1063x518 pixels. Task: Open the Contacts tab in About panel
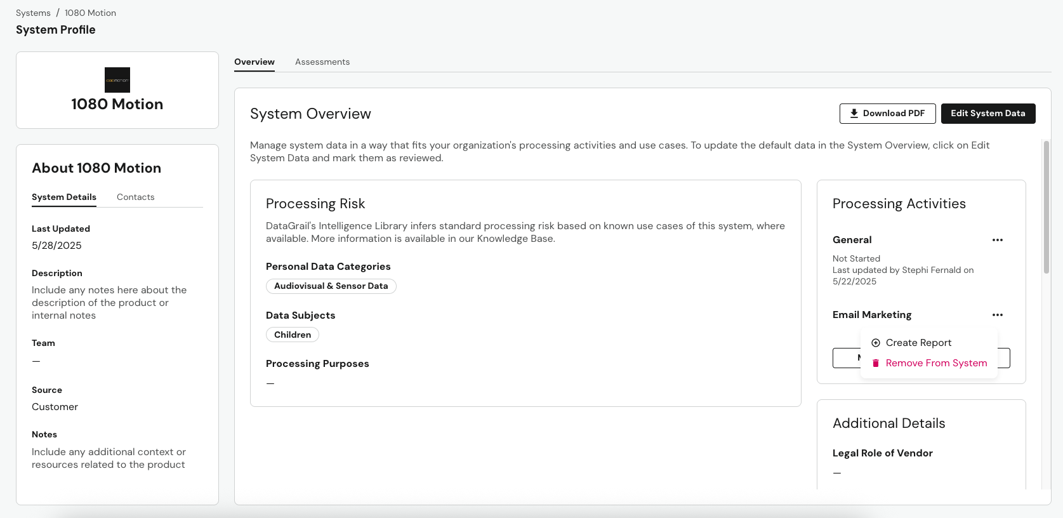pos(136,197)
